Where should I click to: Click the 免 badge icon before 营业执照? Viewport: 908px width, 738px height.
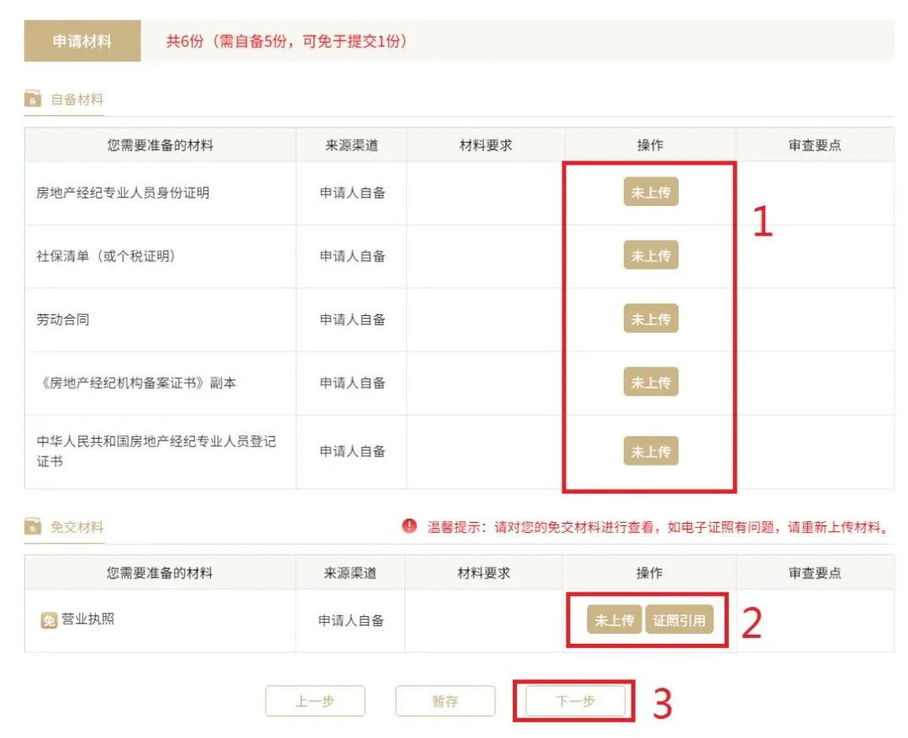pyautogui.click(x=49, y=621)
